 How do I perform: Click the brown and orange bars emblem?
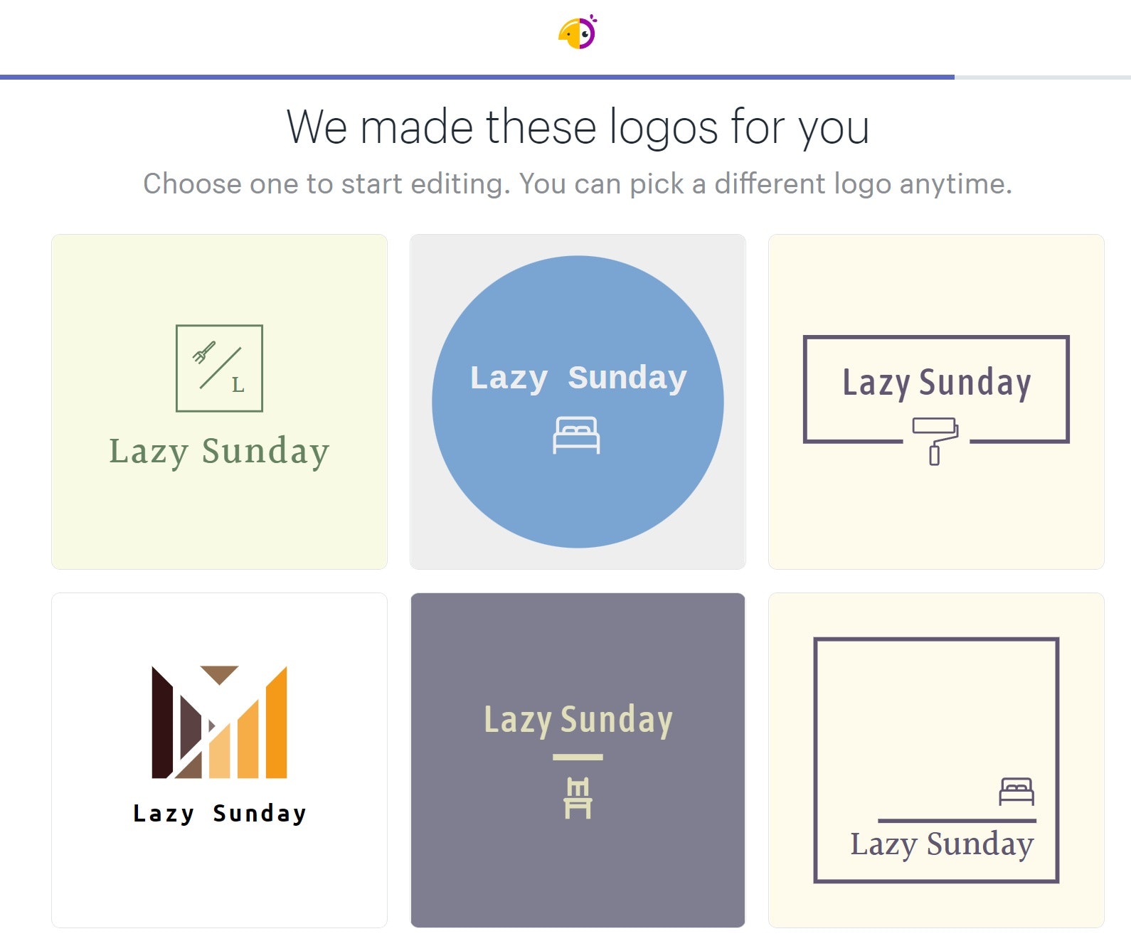pos(219,722)
